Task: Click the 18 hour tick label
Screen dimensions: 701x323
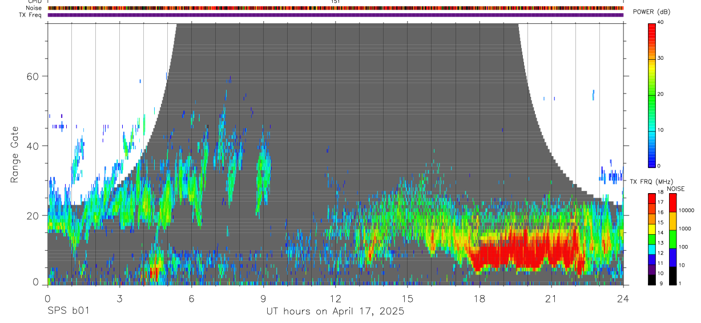Action: pos(479,298)
